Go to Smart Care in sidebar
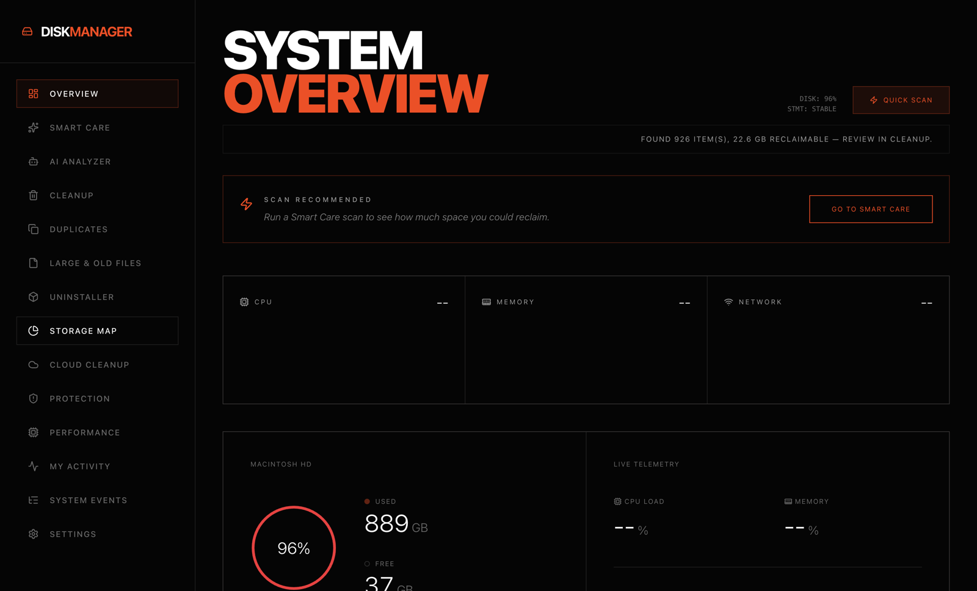The height and width of the screenshot is (591, 977). pyautogui.click(x=98, y=127)
